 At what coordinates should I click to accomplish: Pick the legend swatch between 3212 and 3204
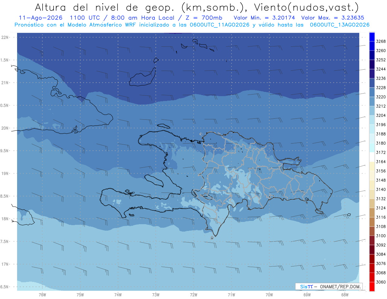tap(372, 111)
